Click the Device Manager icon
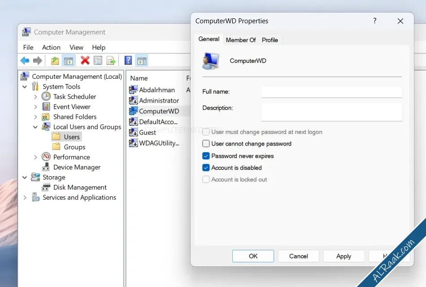Image resolution: width=426 pixels, height=287 pixels. tap(46, 167)
